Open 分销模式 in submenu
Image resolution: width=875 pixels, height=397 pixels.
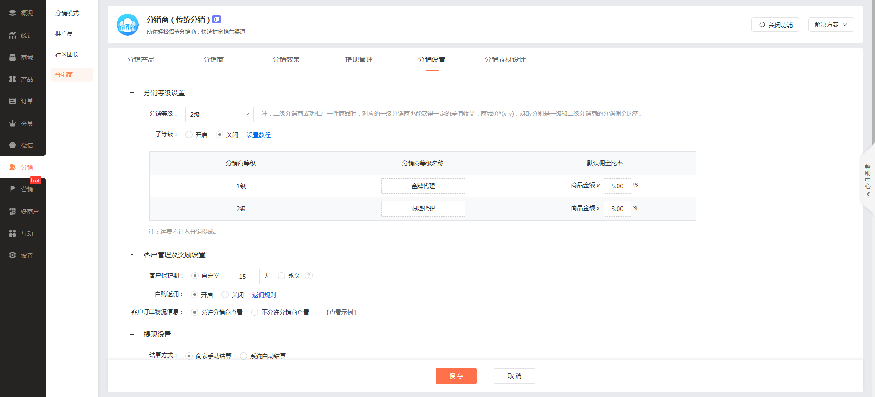[67, 13]
